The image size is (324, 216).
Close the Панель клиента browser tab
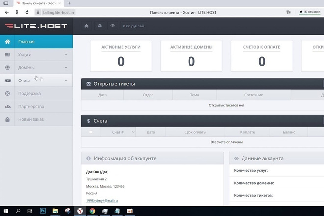click(x=59, y=3)
